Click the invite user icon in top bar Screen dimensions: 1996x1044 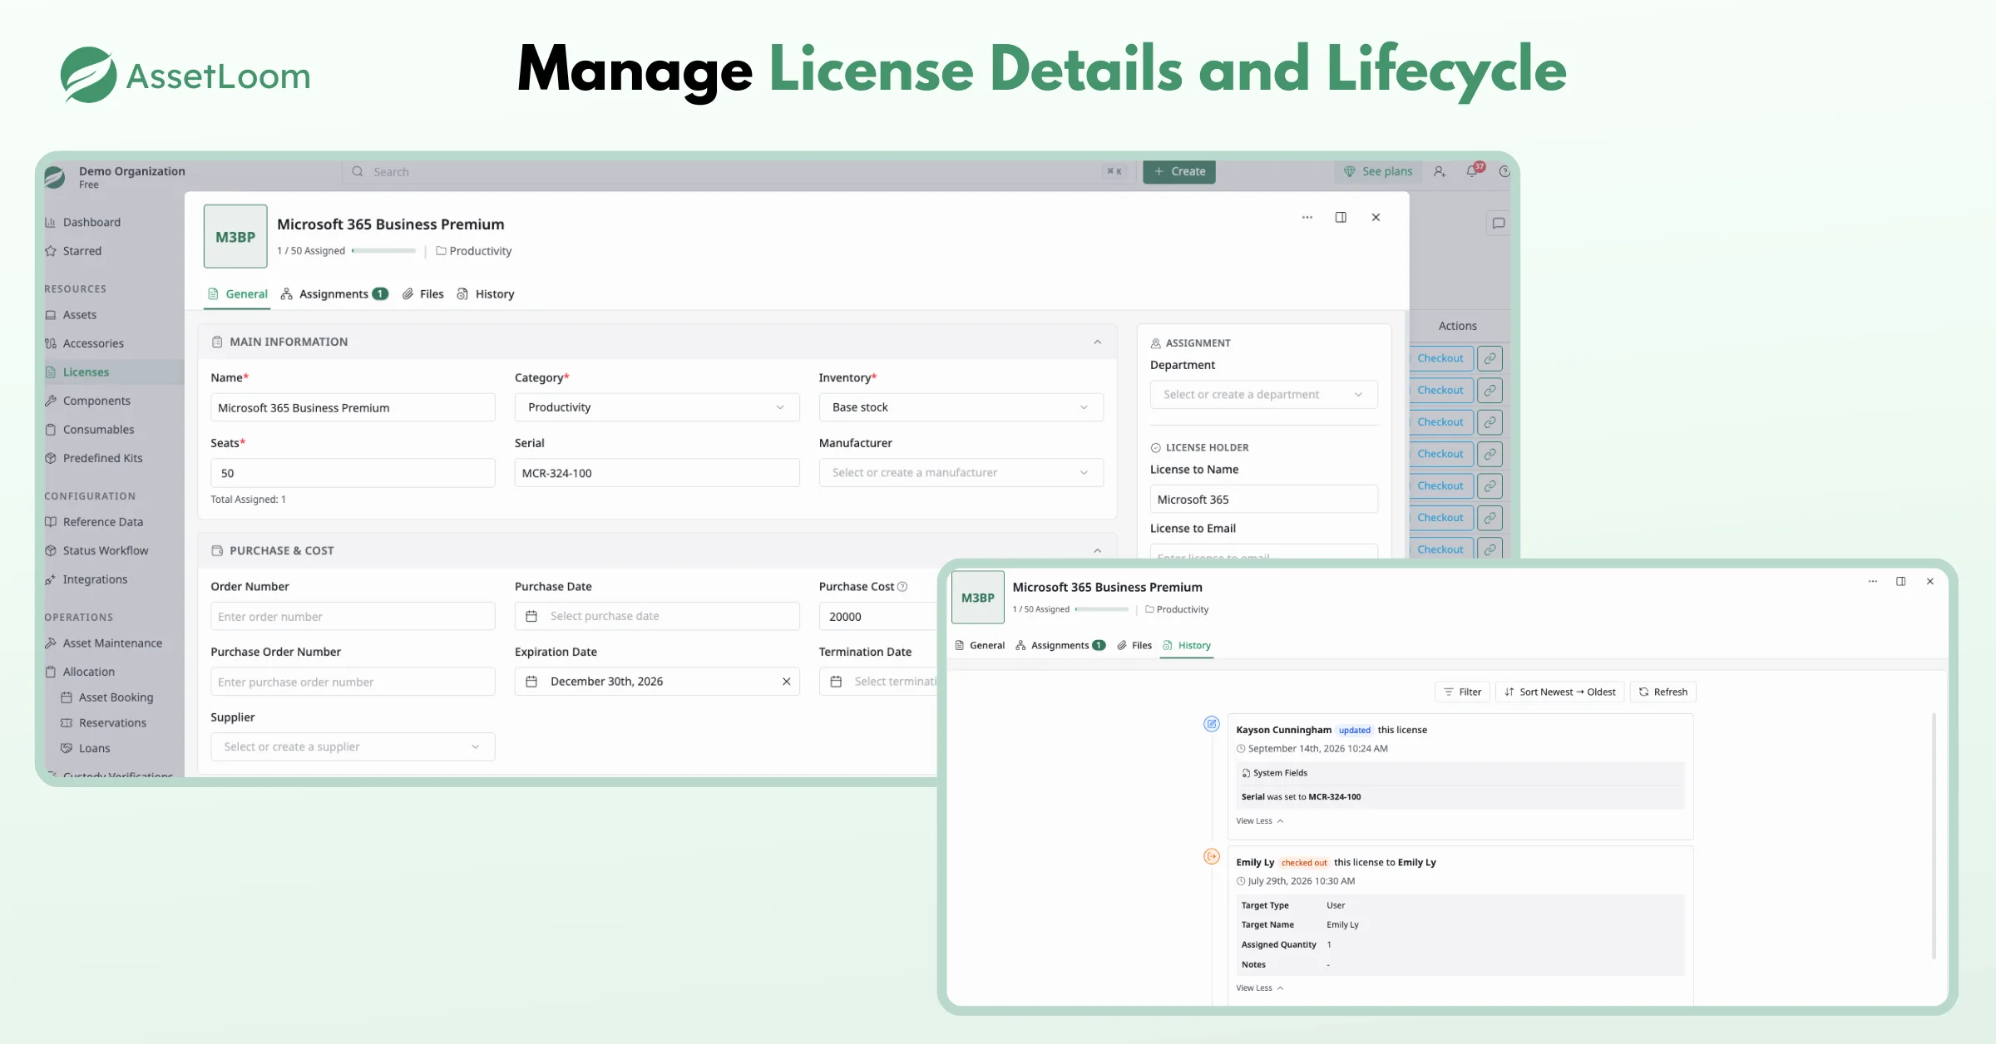point(1440,171)
